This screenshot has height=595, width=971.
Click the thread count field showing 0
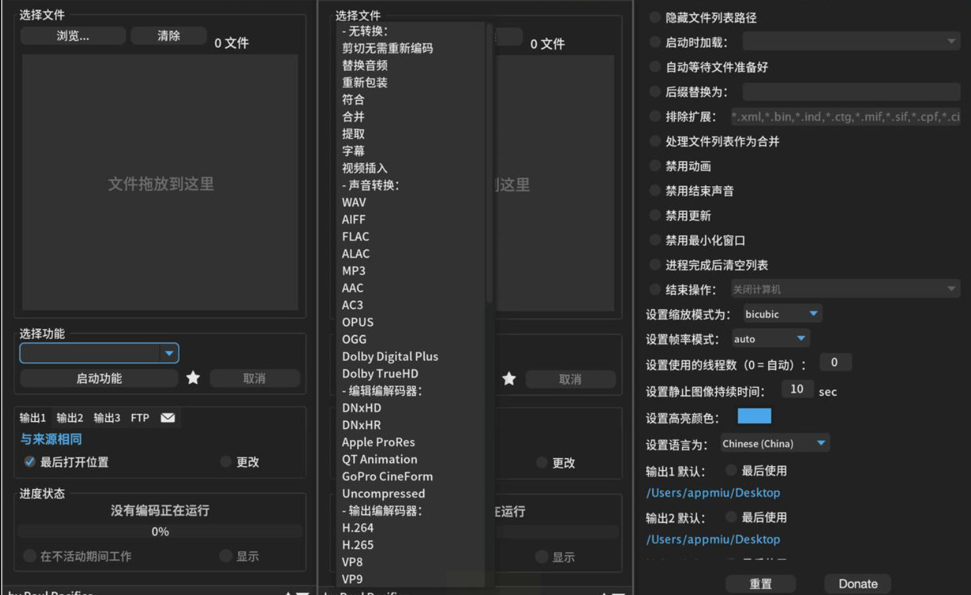pyautogui.click(x=834, y=362)
